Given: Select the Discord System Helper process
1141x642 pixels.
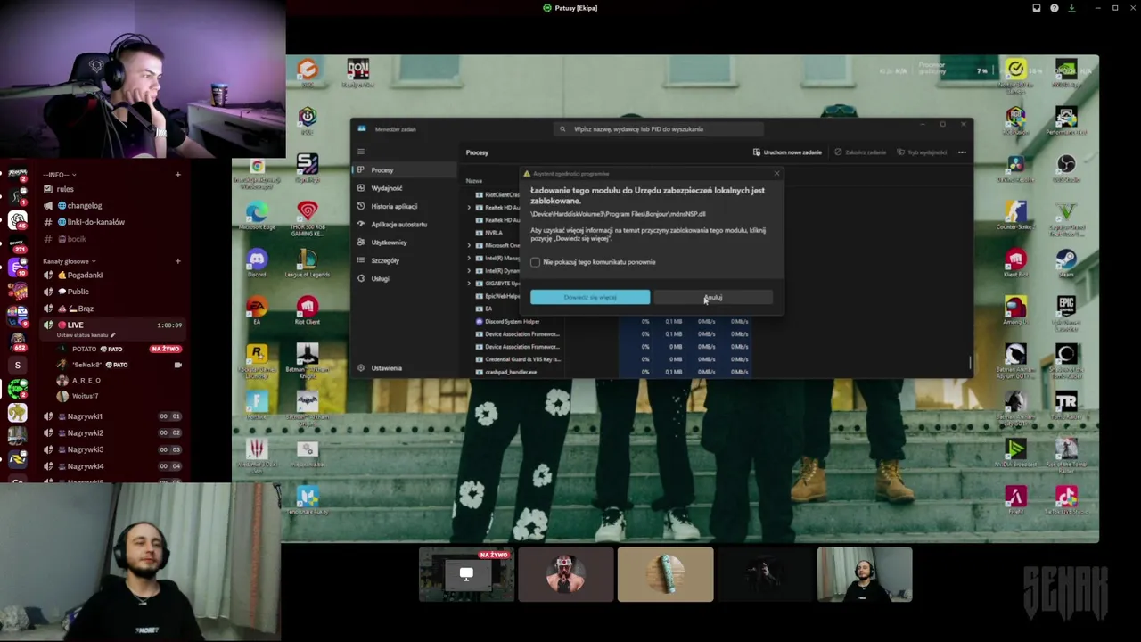Looking at the screenshot, I should point(512,321).
